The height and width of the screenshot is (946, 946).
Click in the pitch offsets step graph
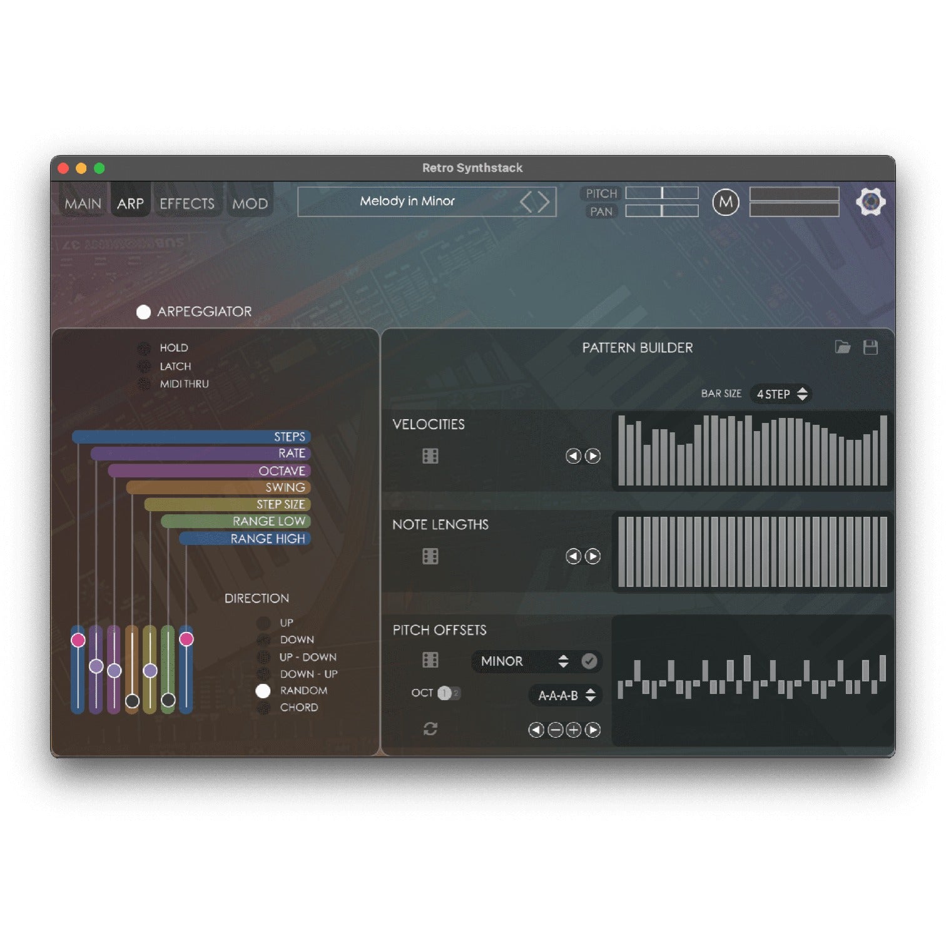752,680
